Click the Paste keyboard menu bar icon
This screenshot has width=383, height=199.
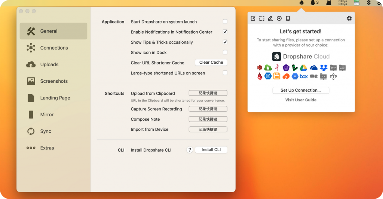point(356,3)
